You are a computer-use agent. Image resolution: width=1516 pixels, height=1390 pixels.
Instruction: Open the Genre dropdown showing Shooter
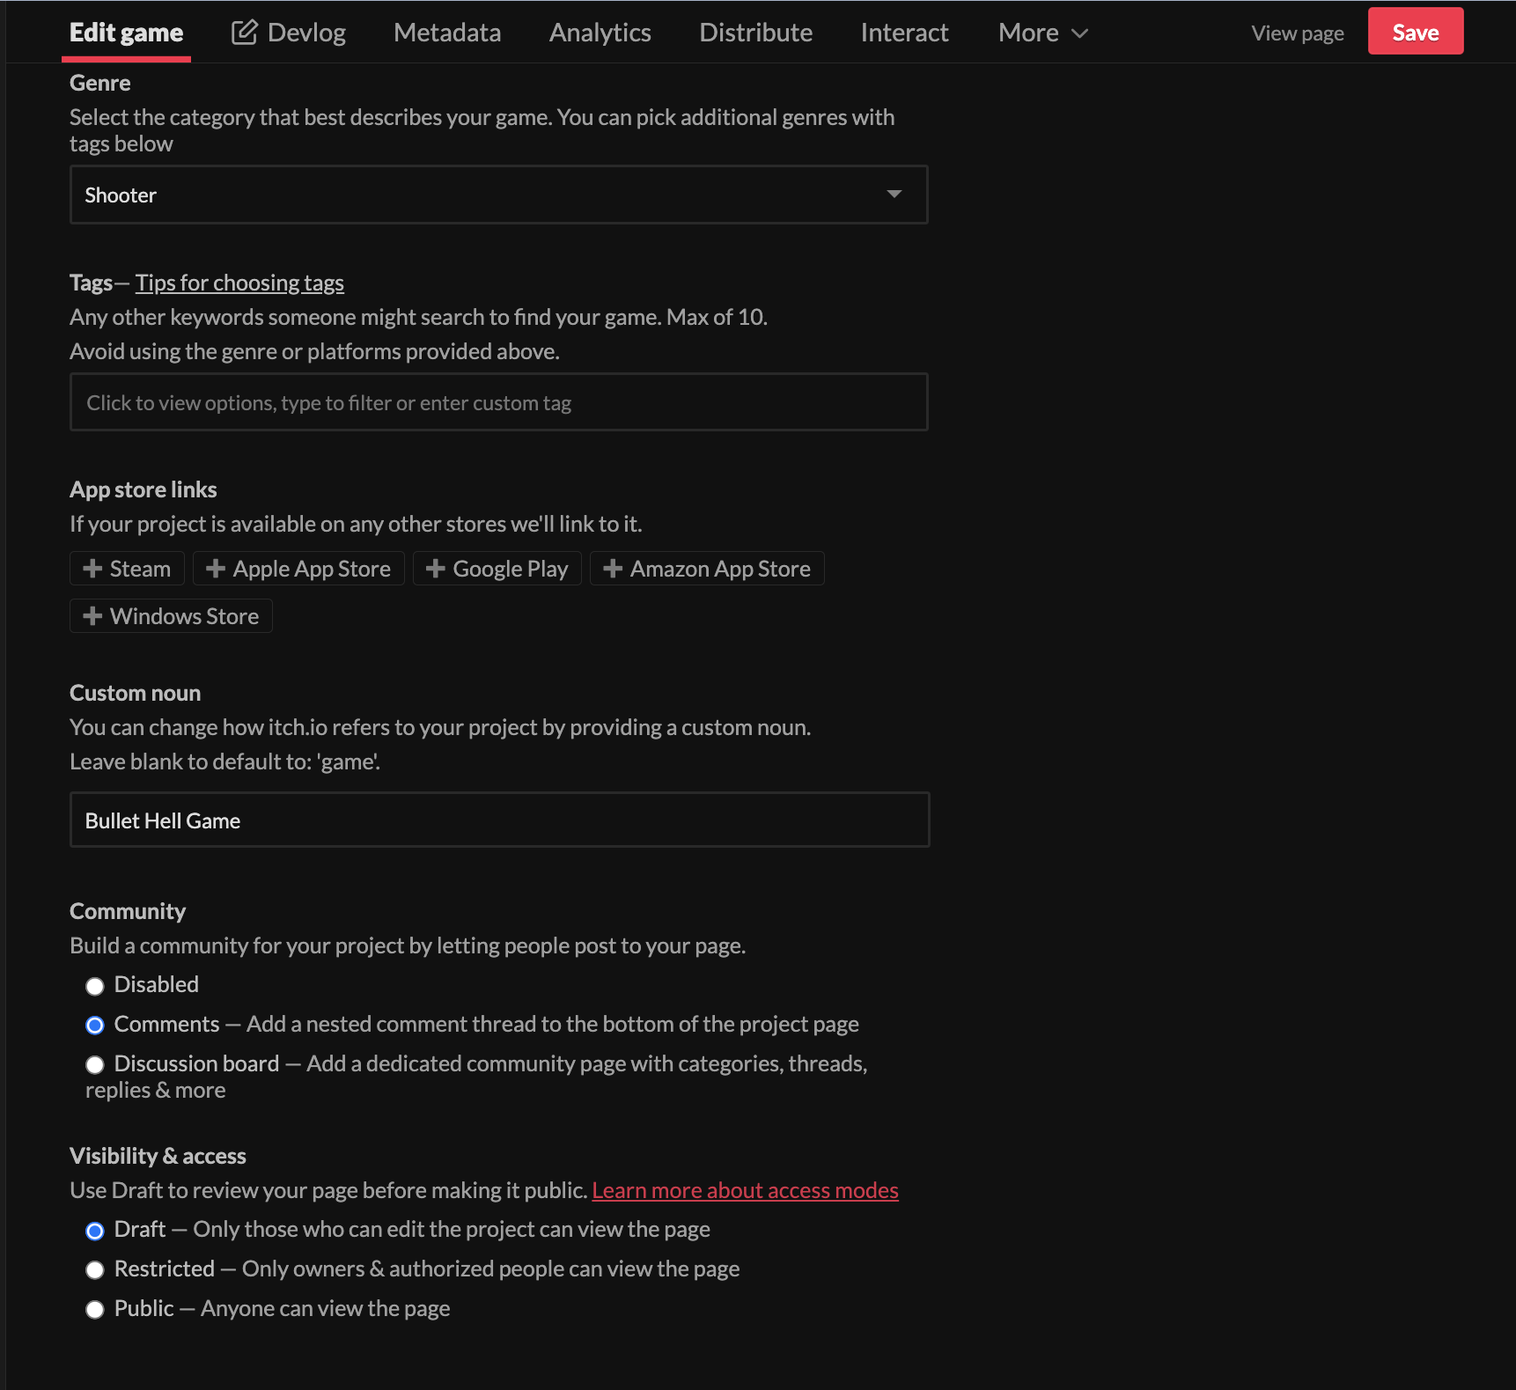click(498, 195)
